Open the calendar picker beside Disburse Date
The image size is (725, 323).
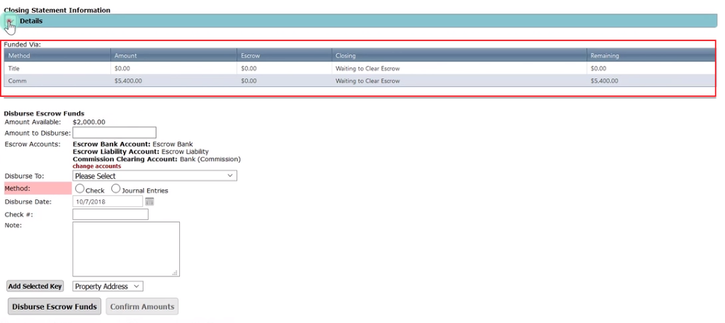coord(149,202)
